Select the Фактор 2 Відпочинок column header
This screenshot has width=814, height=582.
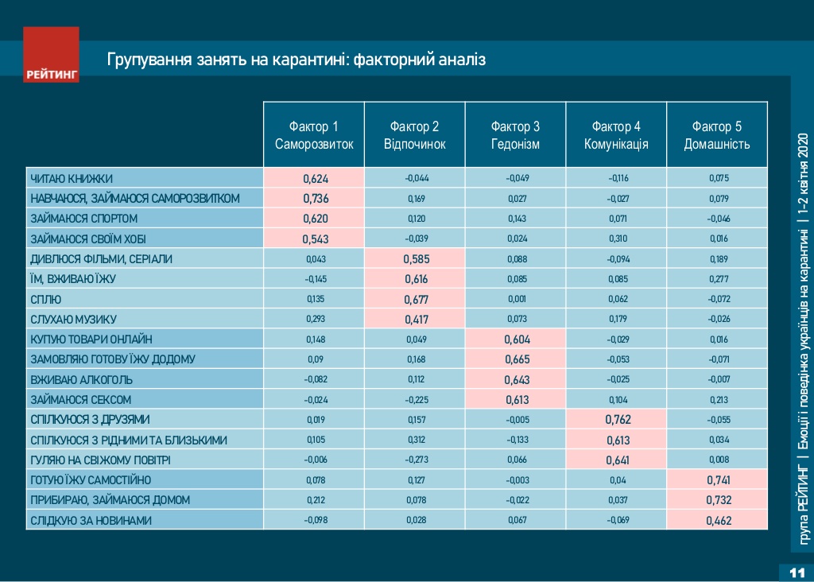415,135
